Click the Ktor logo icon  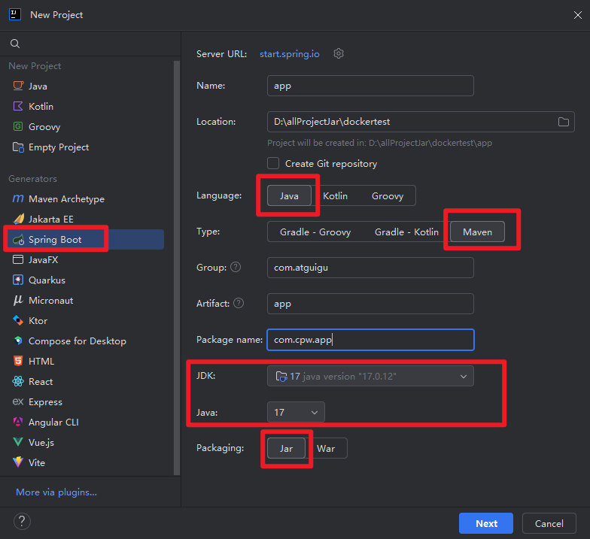tap(18, 320)
